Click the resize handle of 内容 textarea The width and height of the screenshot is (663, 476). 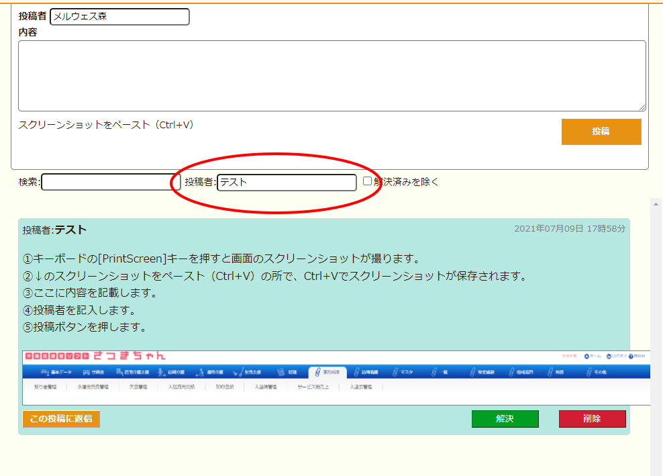pyautogui.click(x=642, y=107)
